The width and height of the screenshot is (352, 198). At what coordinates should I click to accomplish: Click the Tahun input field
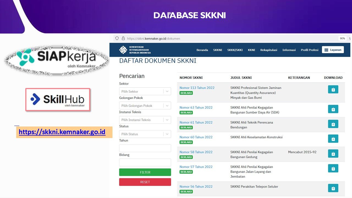[145, 148]
